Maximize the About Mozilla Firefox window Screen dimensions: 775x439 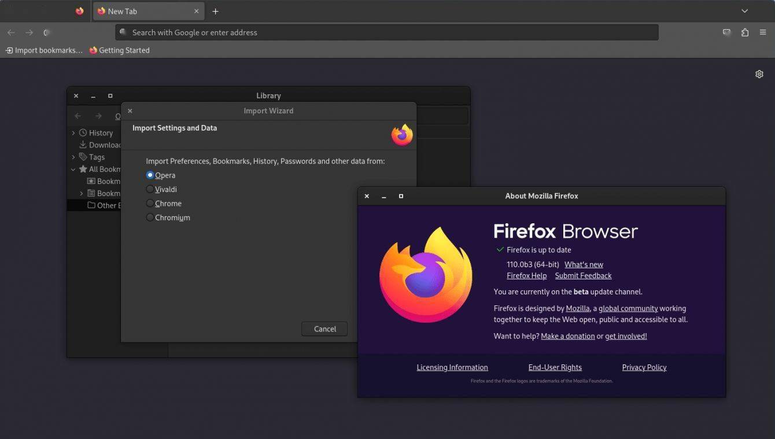pos(401,196)
